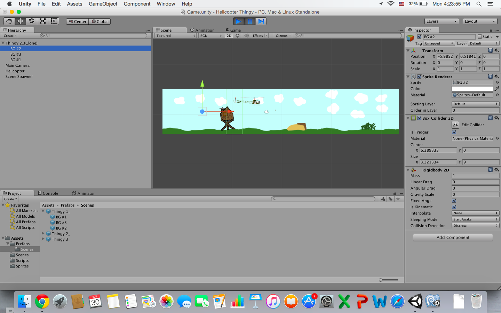
Task: Open the Tag Untagged dropdown
Action: click(439, 43)
